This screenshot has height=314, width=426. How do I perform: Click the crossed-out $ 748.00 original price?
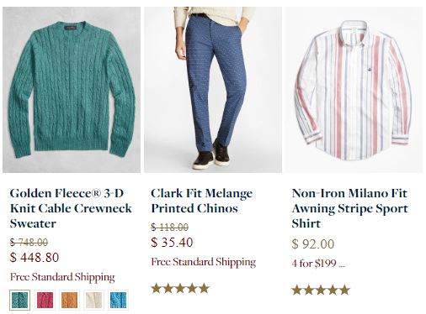click(x=29, y=243)
